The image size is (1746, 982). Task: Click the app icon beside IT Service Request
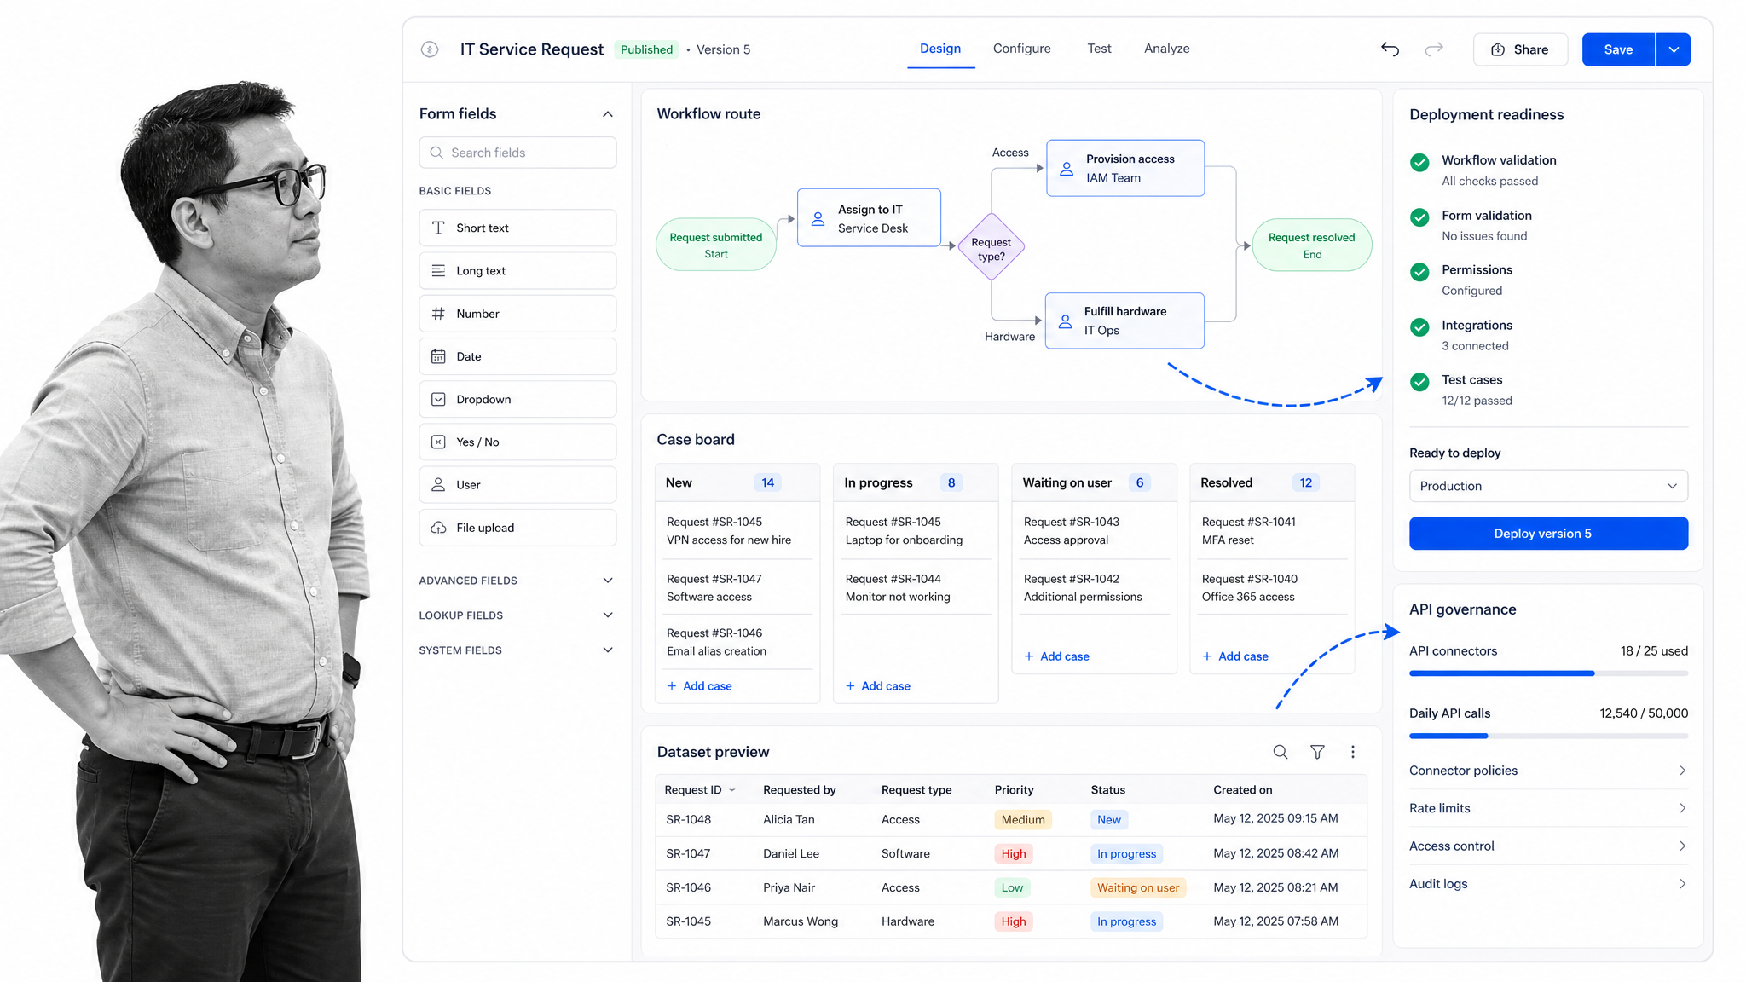pos(430,49)
